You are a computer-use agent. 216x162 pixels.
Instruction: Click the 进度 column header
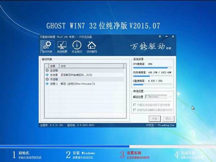[x=54, y=66]
